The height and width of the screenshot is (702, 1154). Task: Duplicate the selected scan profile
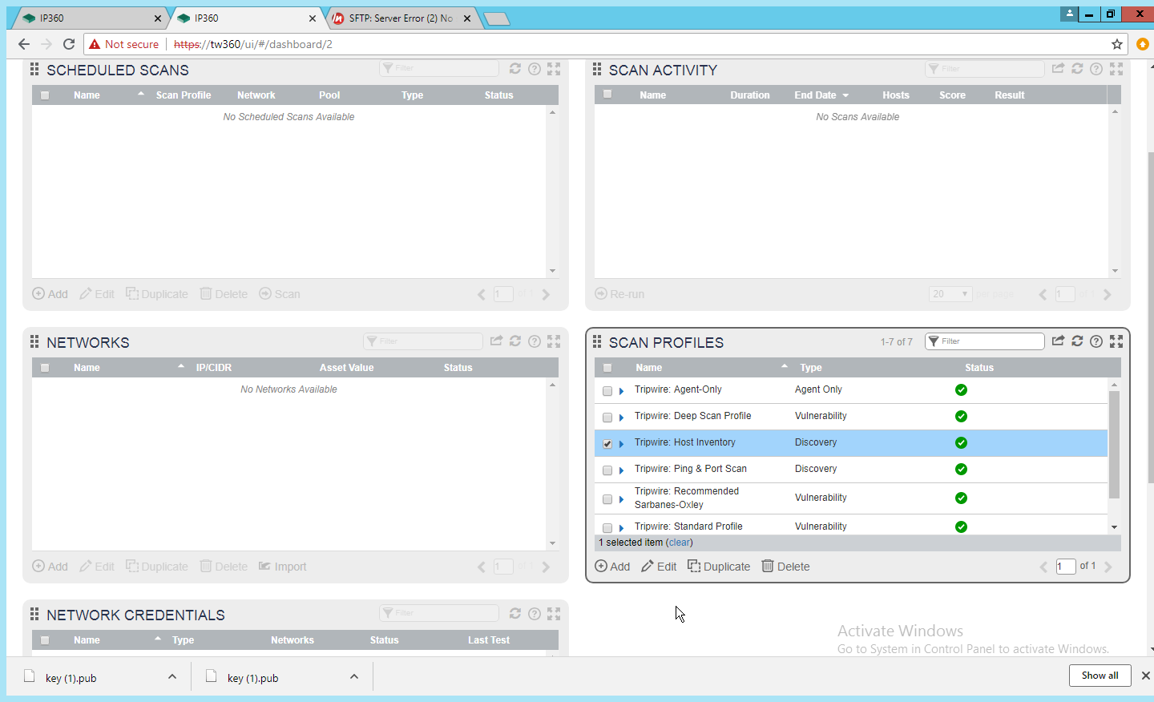(x=719, y=567)
